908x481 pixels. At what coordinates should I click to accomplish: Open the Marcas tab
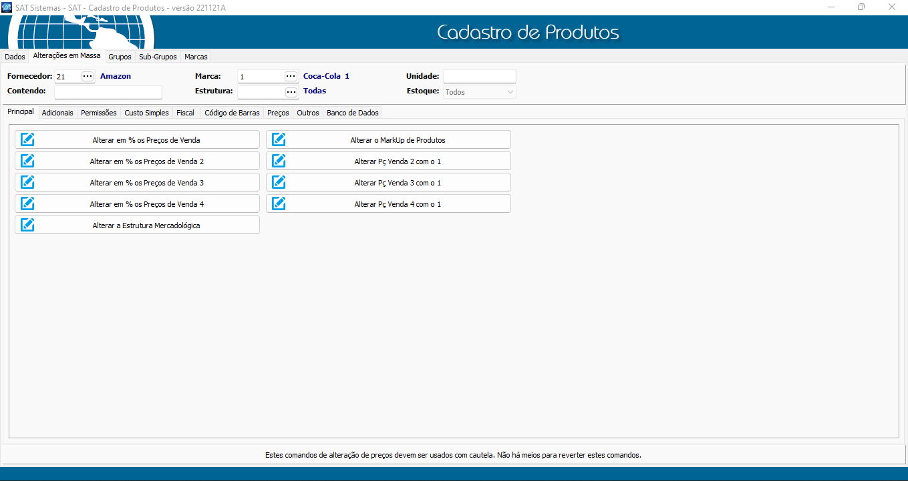tap(196, 57)
